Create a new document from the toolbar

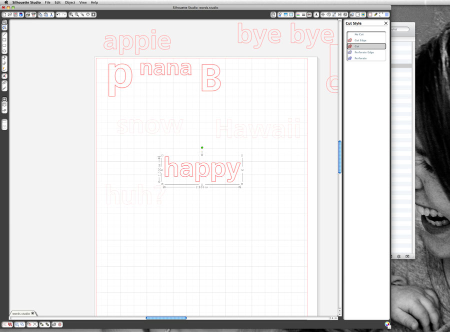4,14
